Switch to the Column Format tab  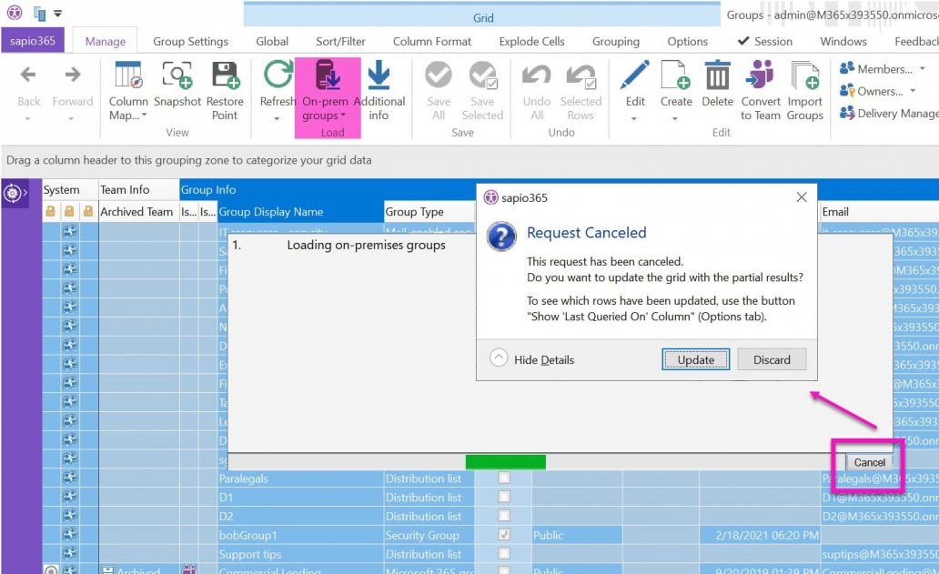pyautogui.click(x=432, y=41)
